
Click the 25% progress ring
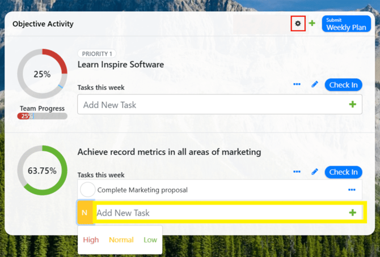(42, 74)
